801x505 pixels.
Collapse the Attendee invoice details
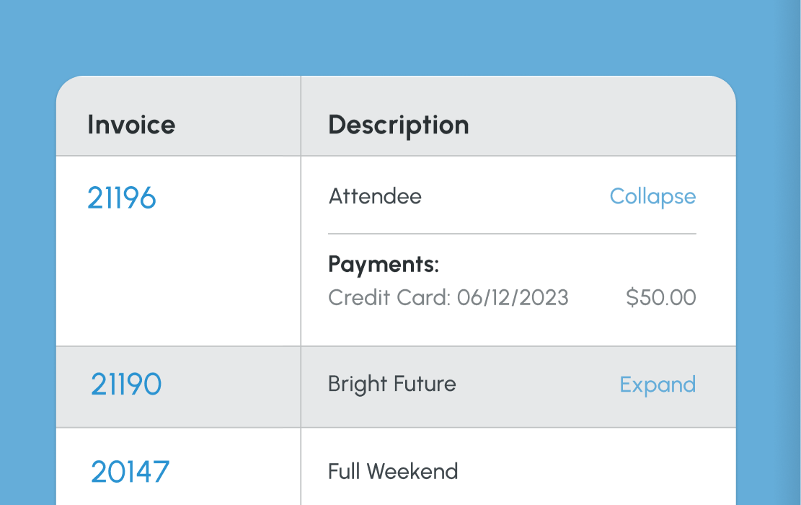tap(652, 196)
